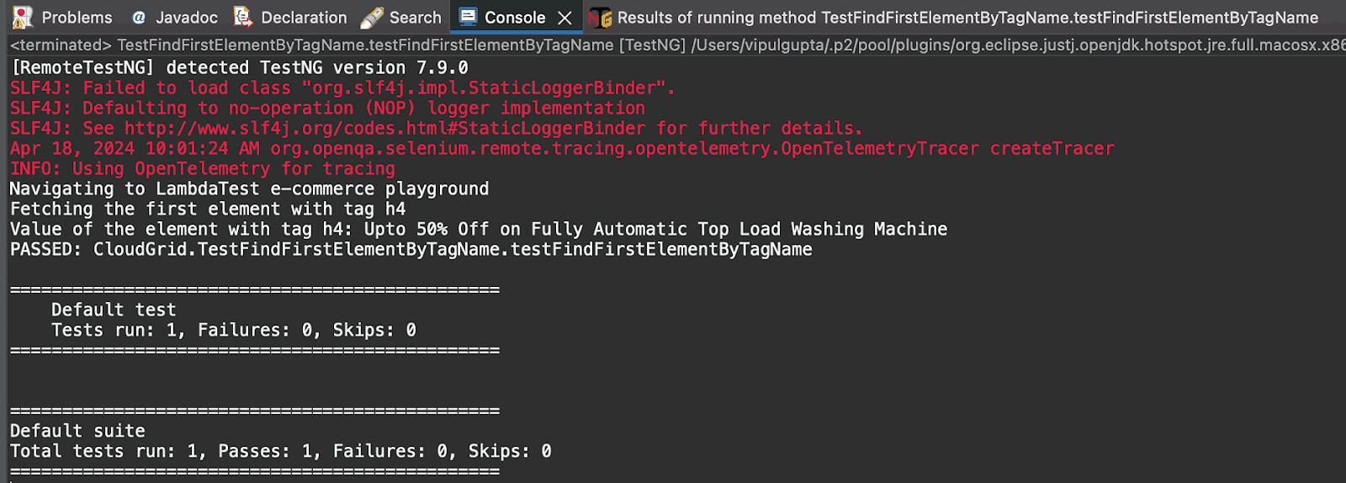The width and height of the screenshot is (1346, 483).
Task: Click the Search flashlight icon
Action: tap(372, 18)
